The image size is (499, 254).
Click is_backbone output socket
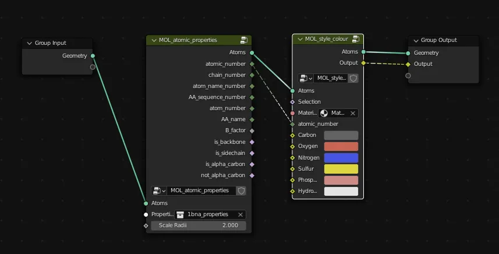[252, 142]
